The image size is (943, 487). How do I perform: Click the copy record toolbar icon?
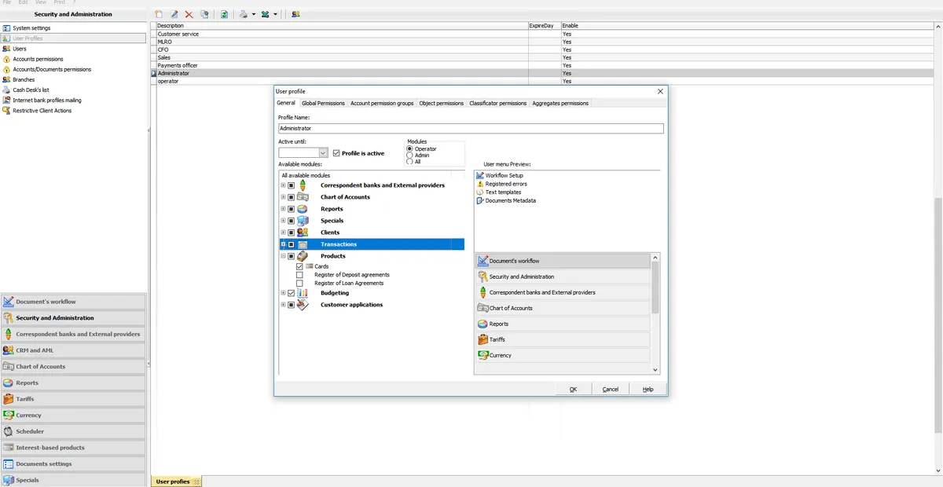pos(204,14)
